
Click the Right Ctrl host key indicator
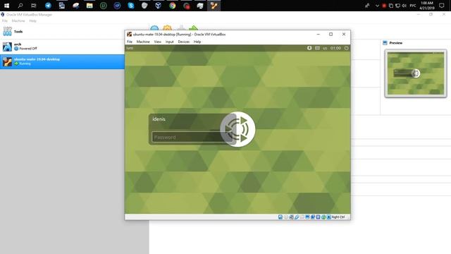click(338, 217)
